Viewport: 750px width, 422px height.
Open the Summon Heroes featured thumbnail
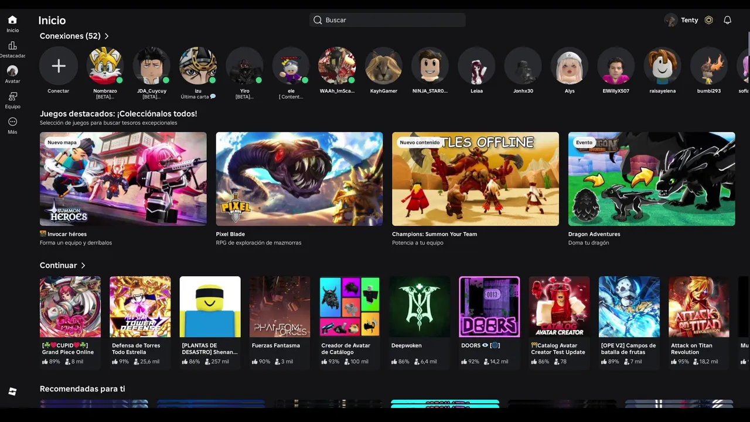(123, 179)
